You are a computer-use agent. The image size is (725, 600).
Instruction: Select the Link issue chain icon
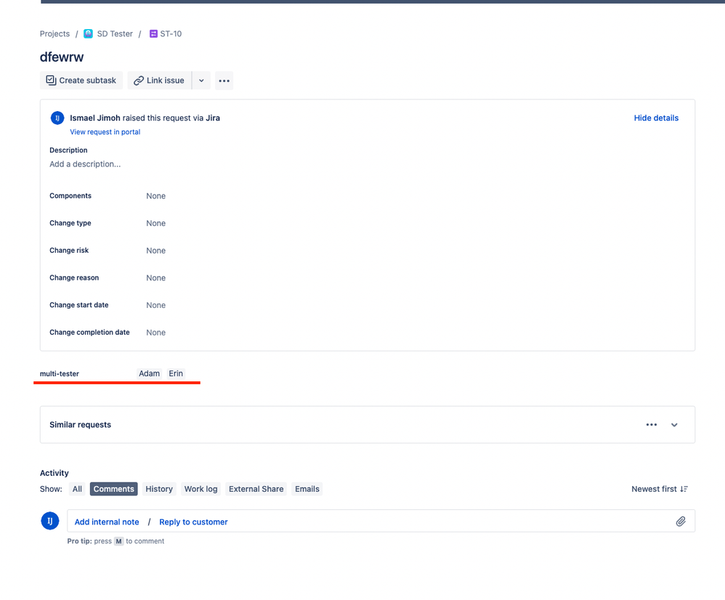(x=138, y=80)
